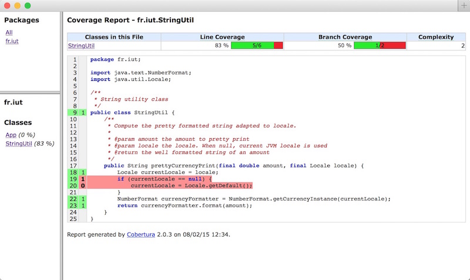470x280 pixels.
Task: Open a new tab with plus button
Action: (464, 6)
